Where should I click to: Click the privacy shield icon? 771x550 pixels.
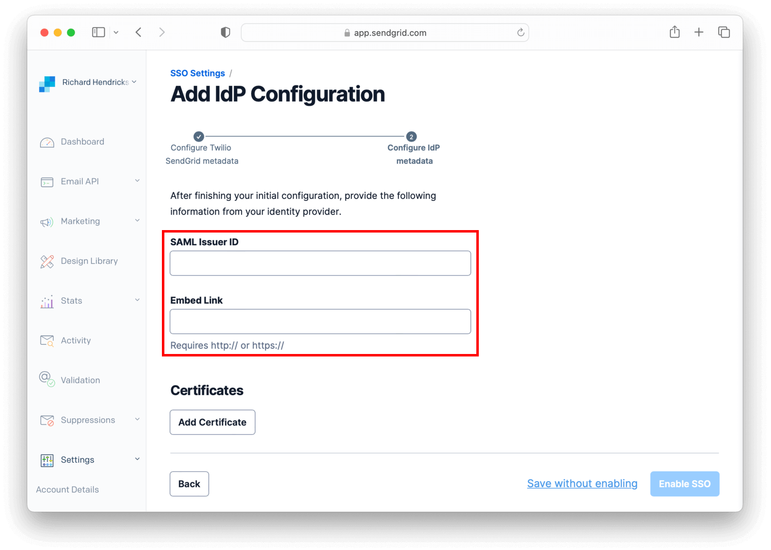[x=226, y=33]
